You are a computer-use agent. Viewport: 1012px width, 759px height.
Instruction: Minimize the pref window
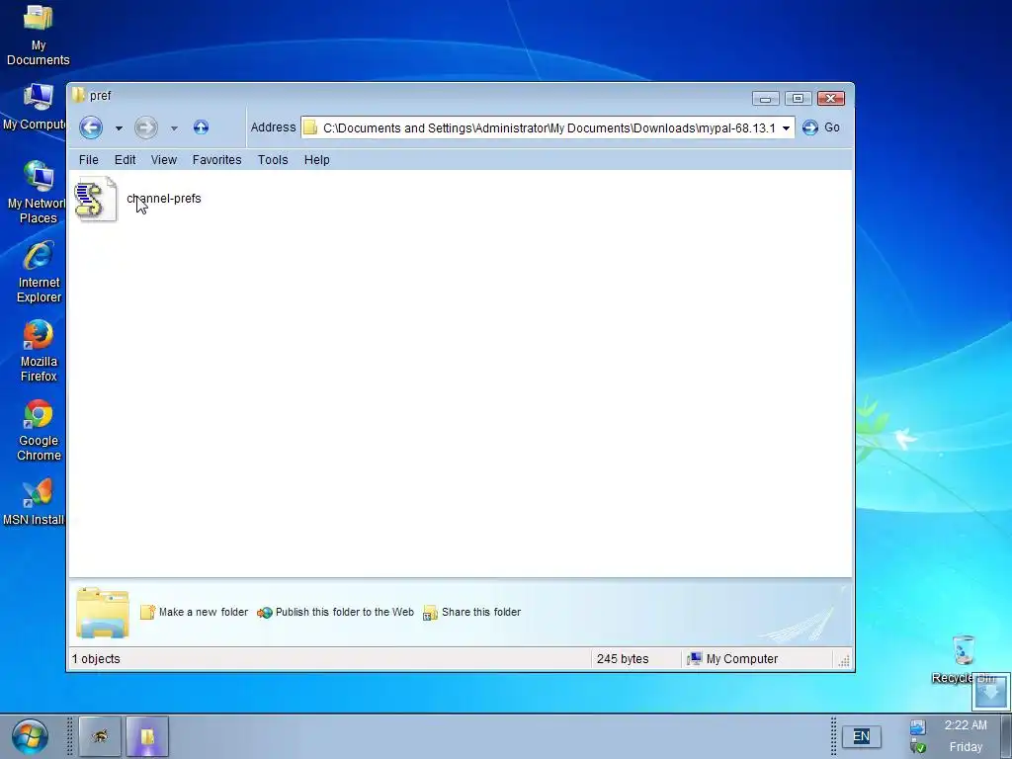tap(766, 98)
